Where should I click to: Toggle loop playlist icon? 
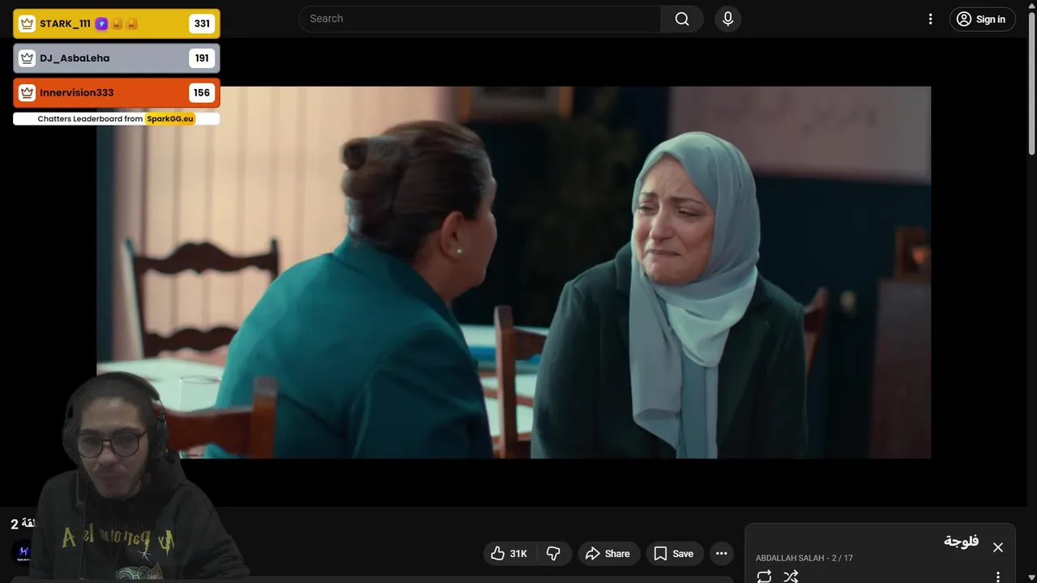(x=764, y=577)
